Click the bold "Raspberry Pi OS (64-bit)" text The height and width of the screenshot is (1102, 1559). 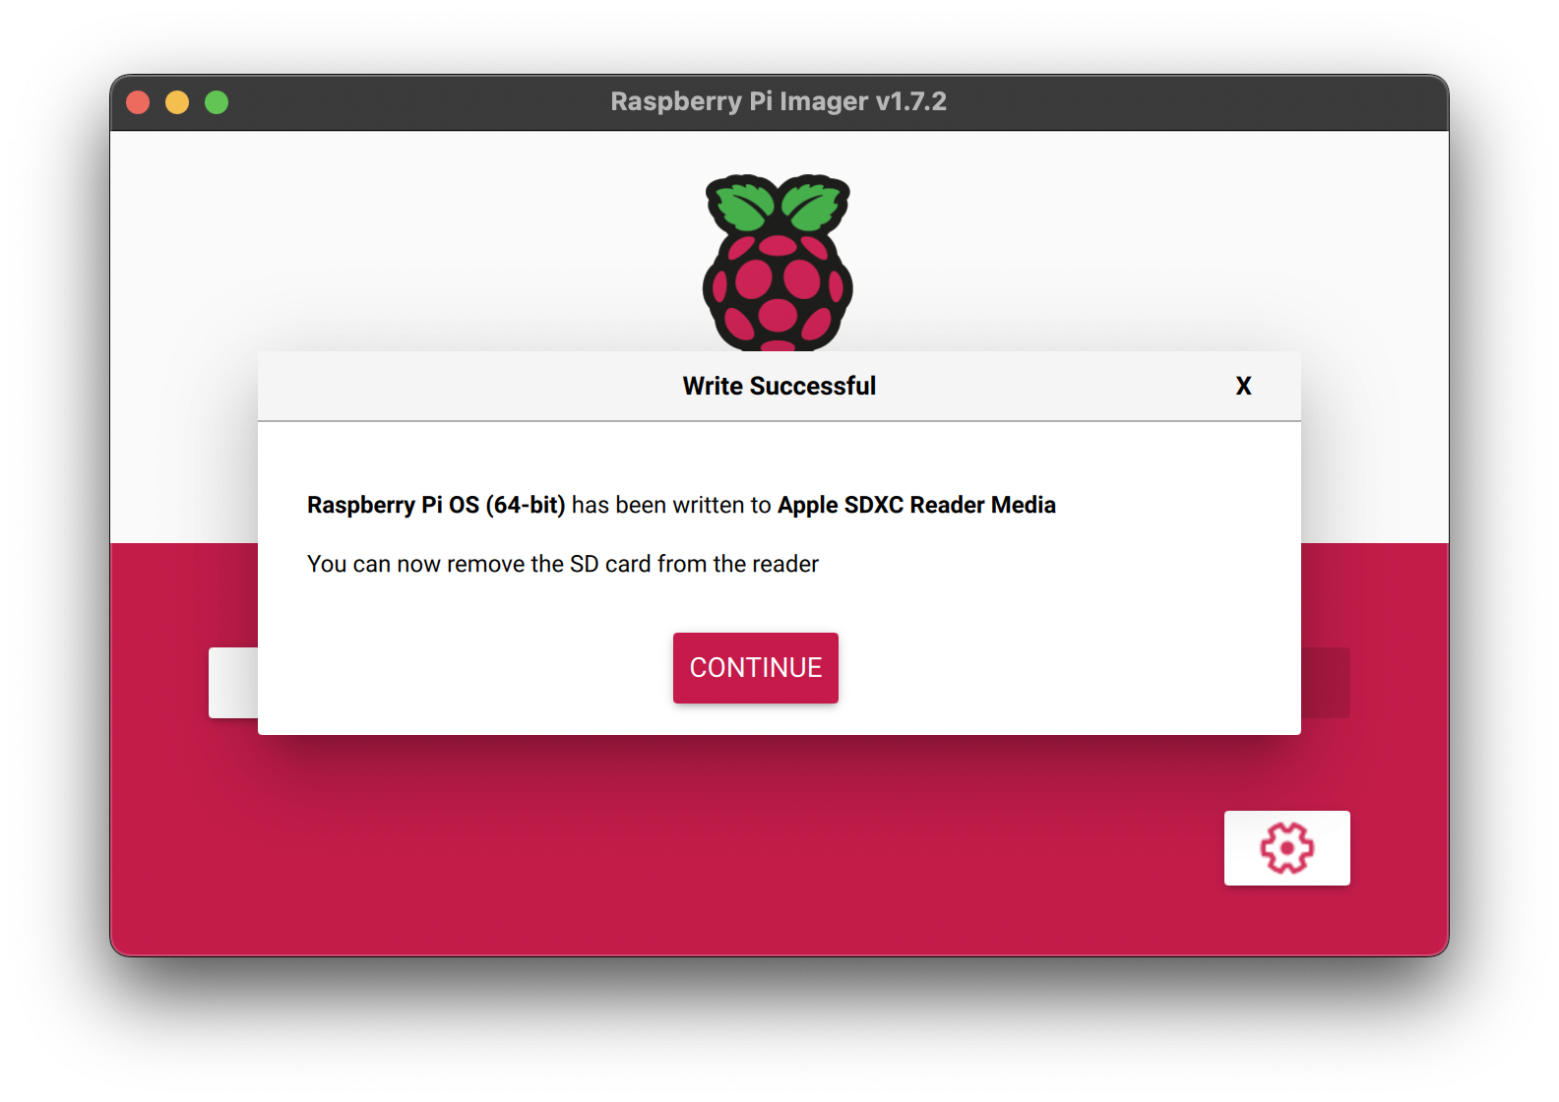[x=436, y=505]
